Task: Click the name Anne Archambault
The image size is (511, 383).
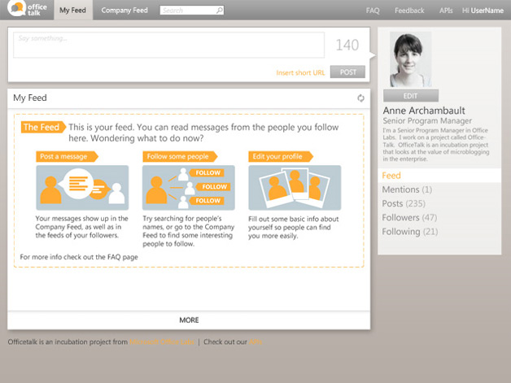Action: pyautogui.click(x=424, y=111)
